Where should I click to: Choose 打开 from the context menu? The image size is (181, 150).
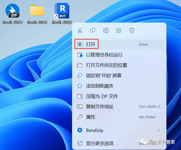pos(119,44)
